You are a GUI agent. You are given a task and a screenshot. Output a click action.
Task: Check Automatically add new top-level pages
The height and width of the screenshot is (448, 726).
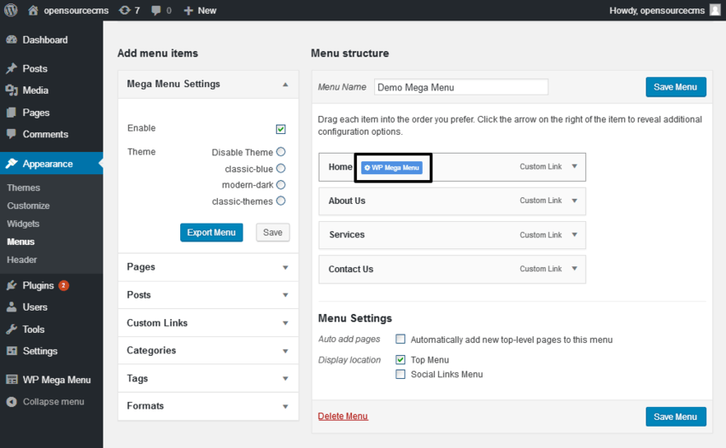pyautogui.click(x=401, y=340)
